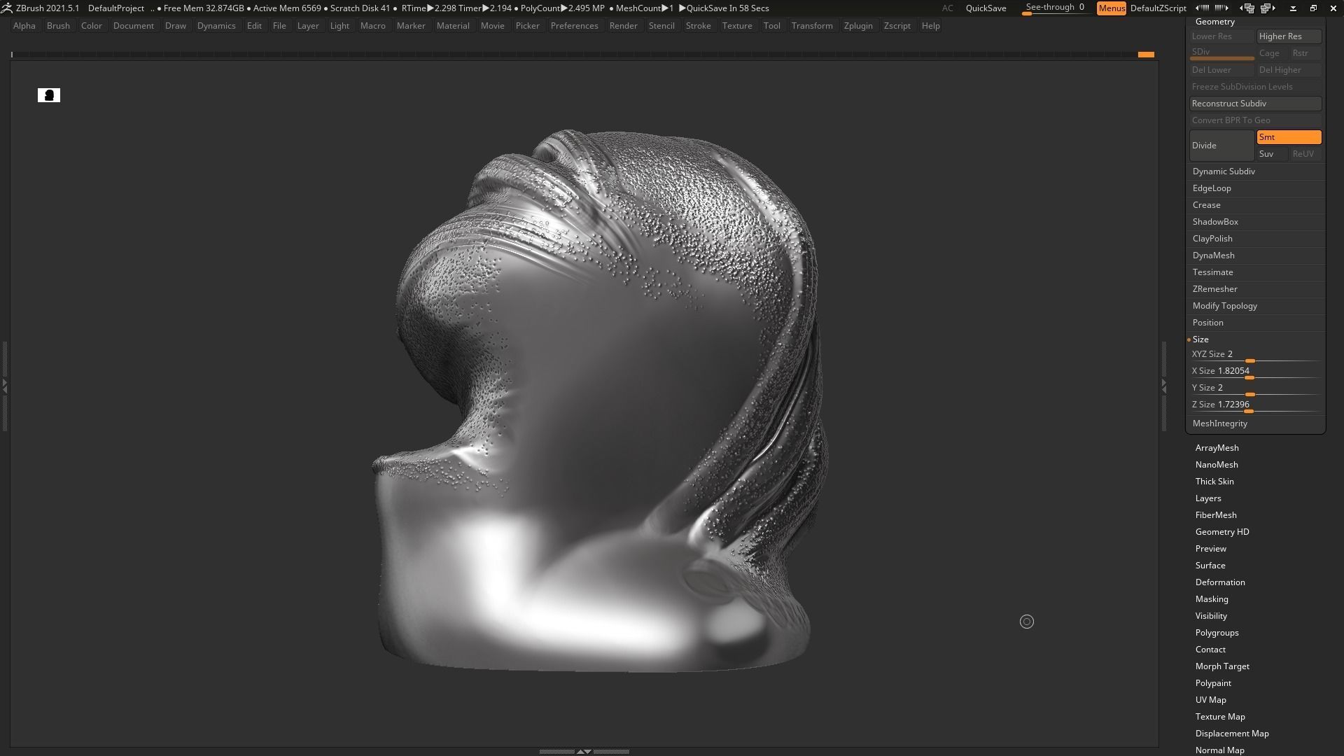Expand the Position section
The width and height of the screenshot is (1344, 756).
[1207, 323]
